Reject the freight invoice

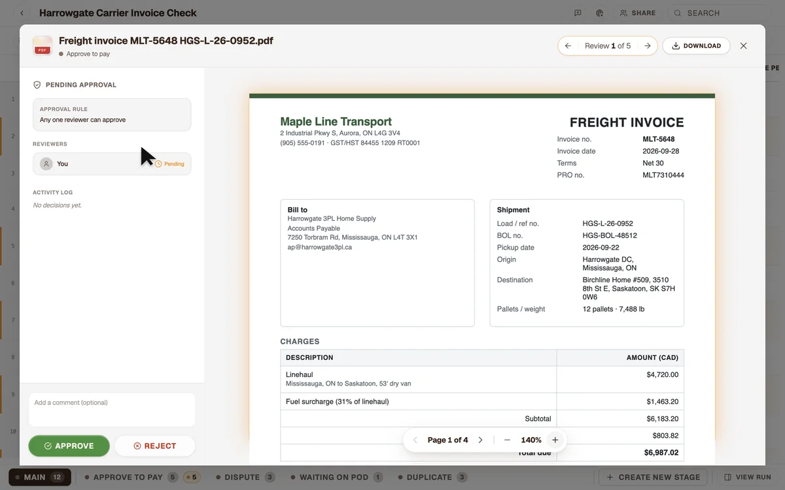click(155, 446)
